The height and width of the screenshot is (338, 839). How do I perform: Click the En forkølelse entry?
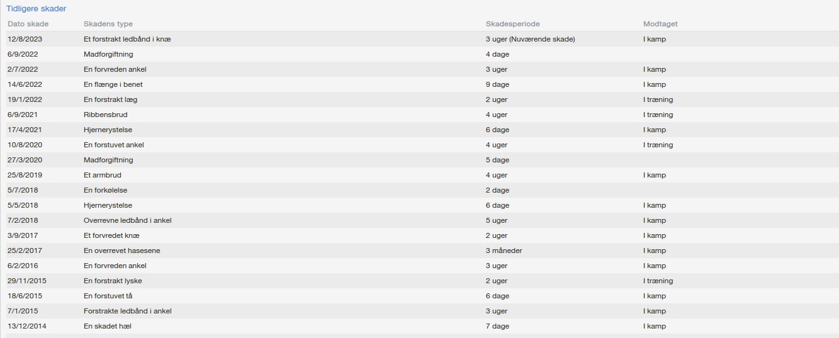click(x=105, y=190)
